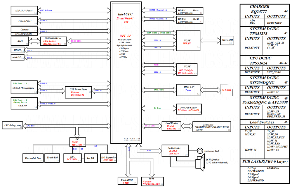Select the L6:Bottom layer entry

(273, 168)
